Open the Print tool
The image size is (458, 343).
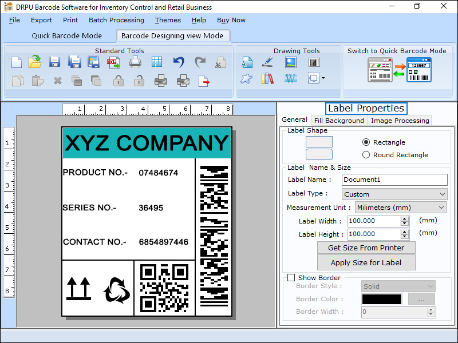click(x=134, y=62)
